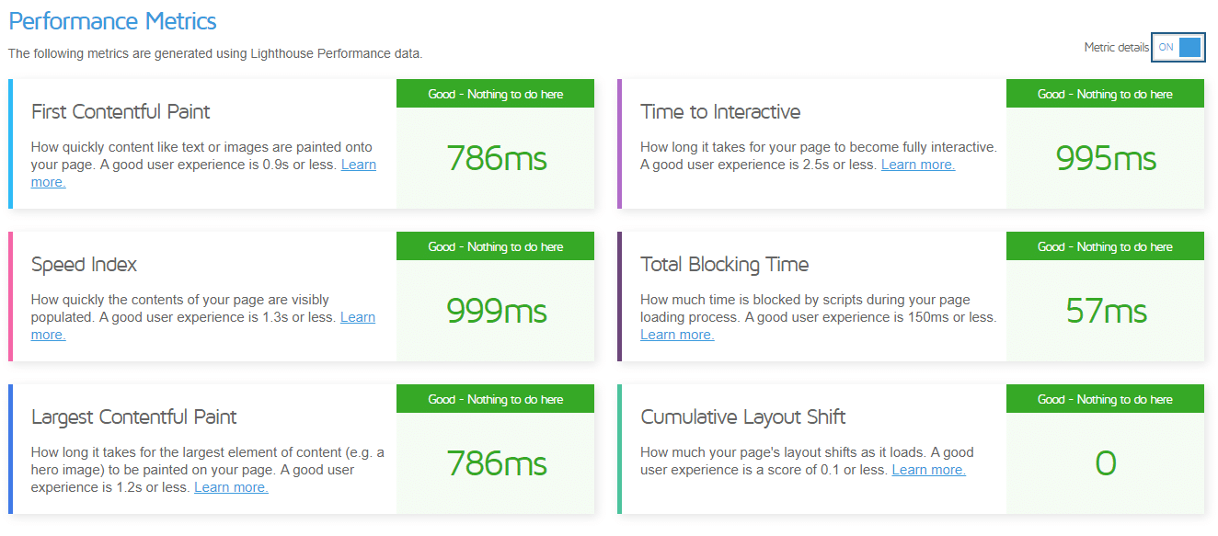Select the Cumulative Layout Shift zero score

pyautogui.click(x=1105, y=463)
